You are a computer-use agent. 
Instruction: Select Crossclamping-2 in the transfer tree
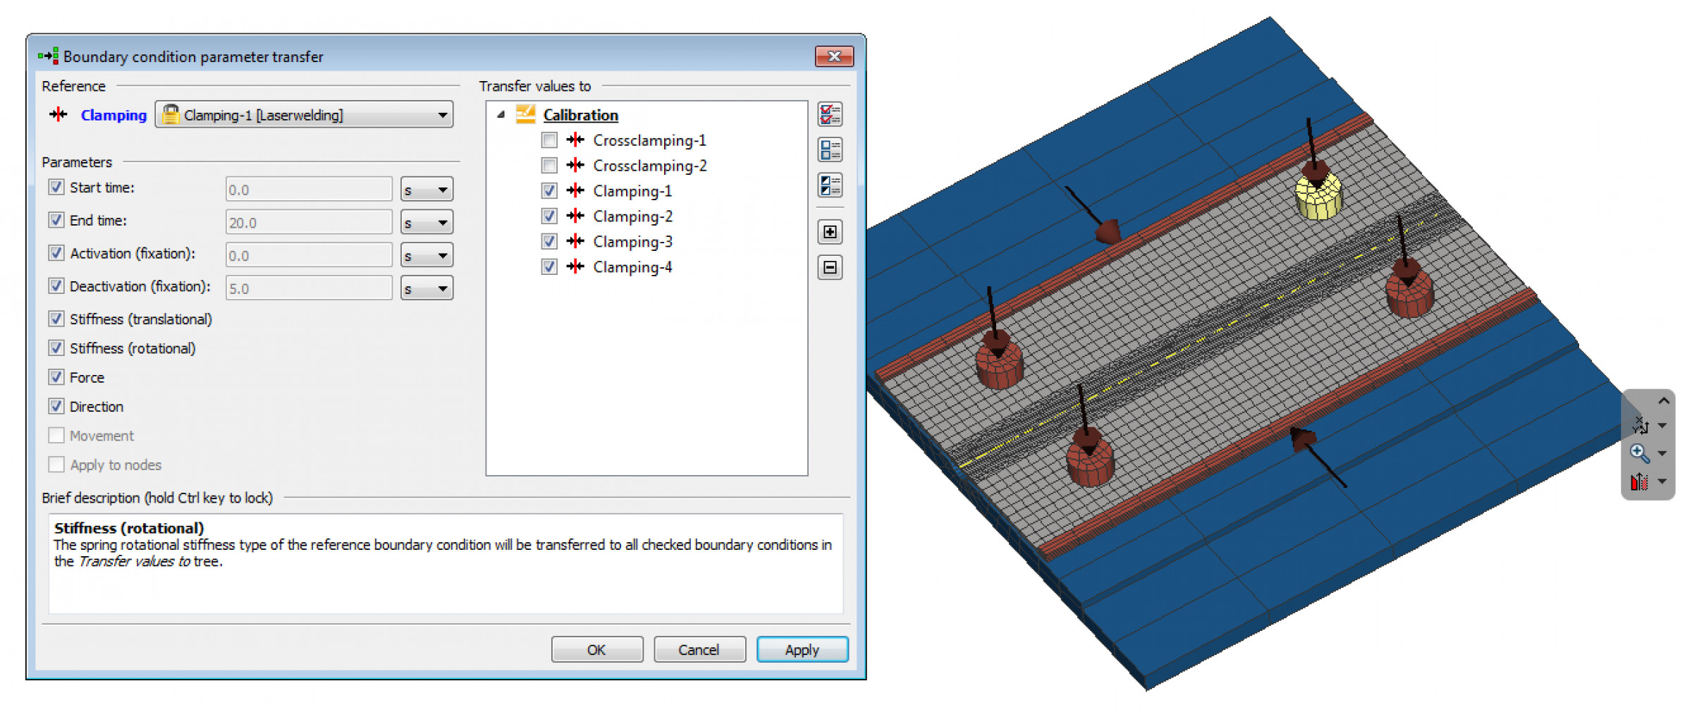[649, 166]
